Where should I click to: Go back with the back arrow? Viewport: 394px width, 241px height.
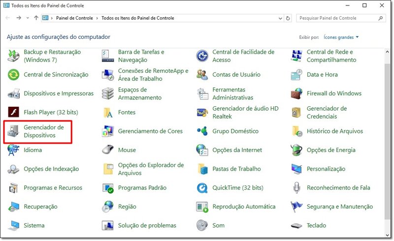8,18
